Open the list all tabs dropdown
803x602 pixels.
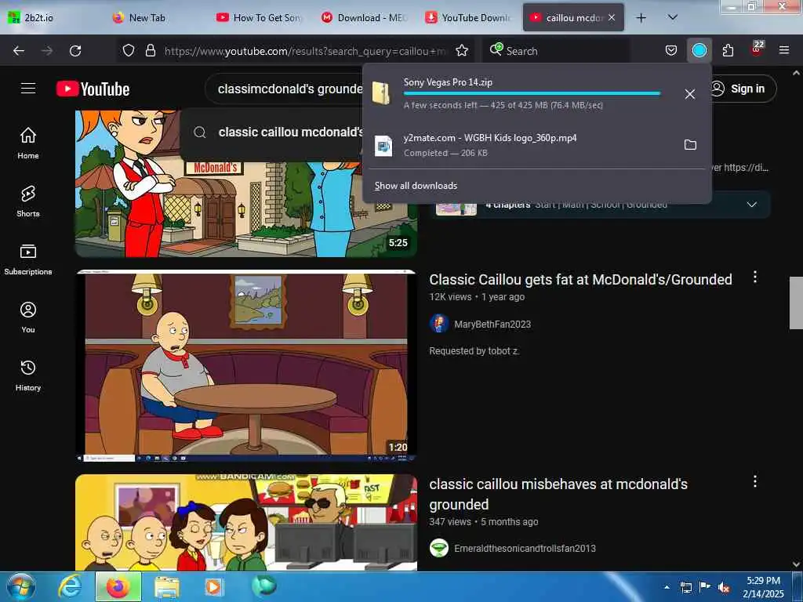coord(672,17)
